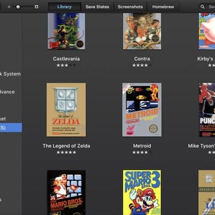Open the Screenshots tab
215x215 pixels.
130,7
